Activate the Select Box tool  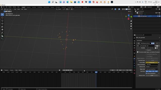pos(2,14)
